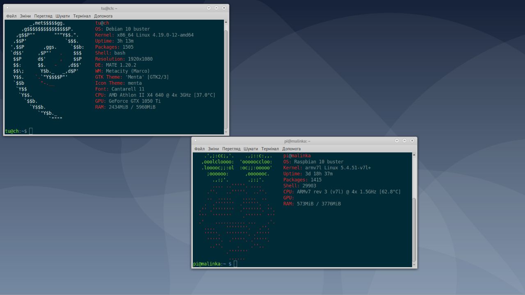
Task: Open Термінал menu in tu@ch terminal
Action: click(82, 16)
